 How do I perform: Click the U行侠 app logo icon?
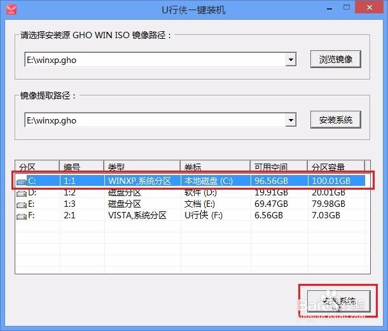point(11,10)
